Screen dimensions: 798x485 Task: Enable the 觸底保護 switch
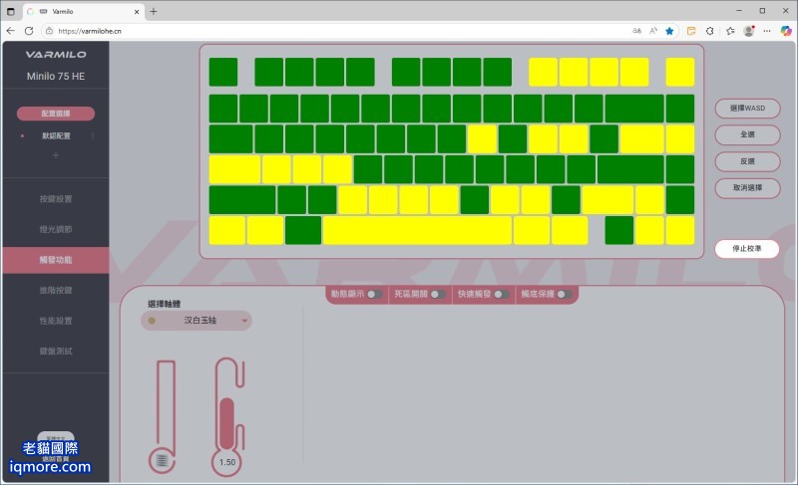coord(564,294)
